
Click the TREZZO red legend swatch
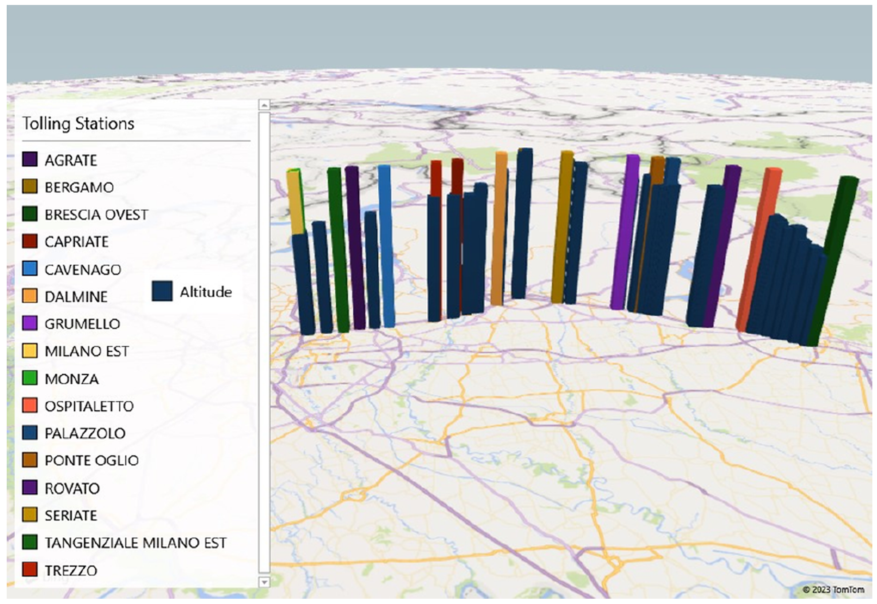point(30,570)
